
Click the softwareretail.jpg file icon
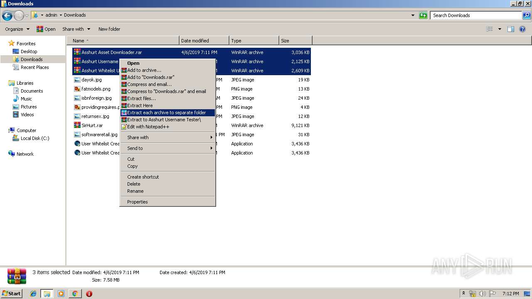click(x=77, y=135)
